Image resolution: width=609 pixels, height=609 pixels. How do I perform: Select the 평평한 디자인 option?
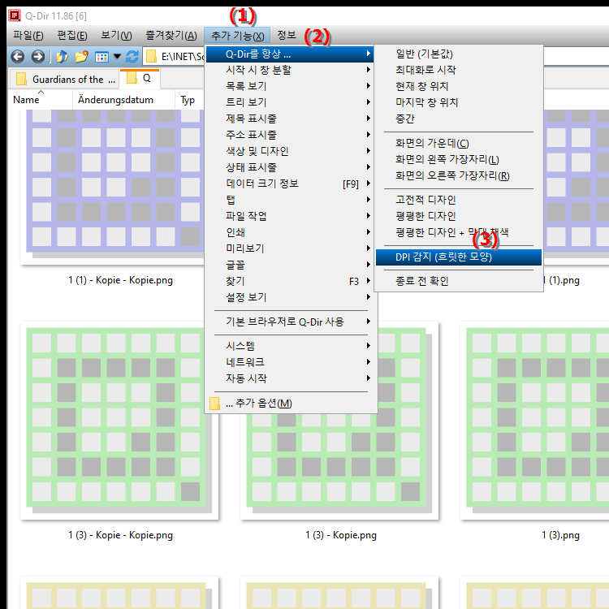coord(459,216)
